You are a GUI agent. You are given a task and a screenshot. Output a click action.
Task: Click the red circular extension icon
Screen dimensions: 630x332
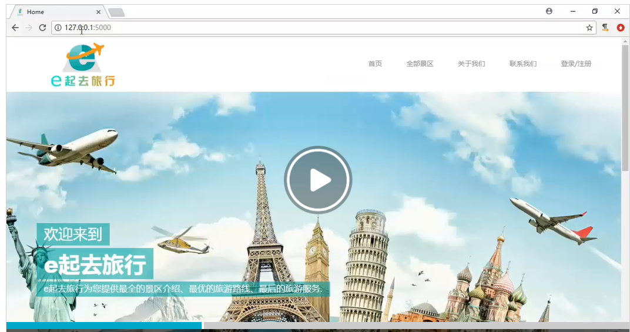[x=621, y=28]
